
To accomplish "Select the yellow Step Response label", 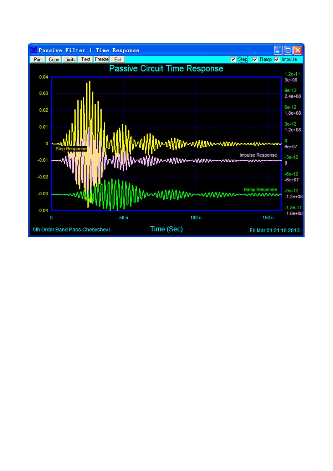I will (71, 149).
